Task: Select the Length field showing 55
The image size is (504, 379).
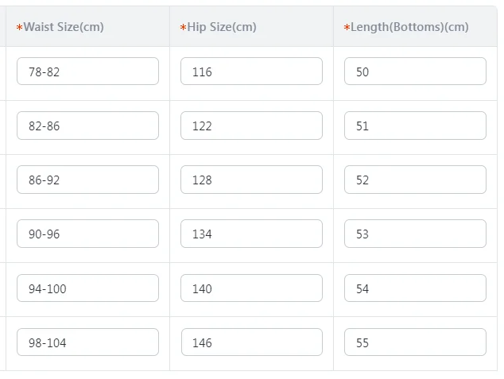Action: tap(415, 342)
